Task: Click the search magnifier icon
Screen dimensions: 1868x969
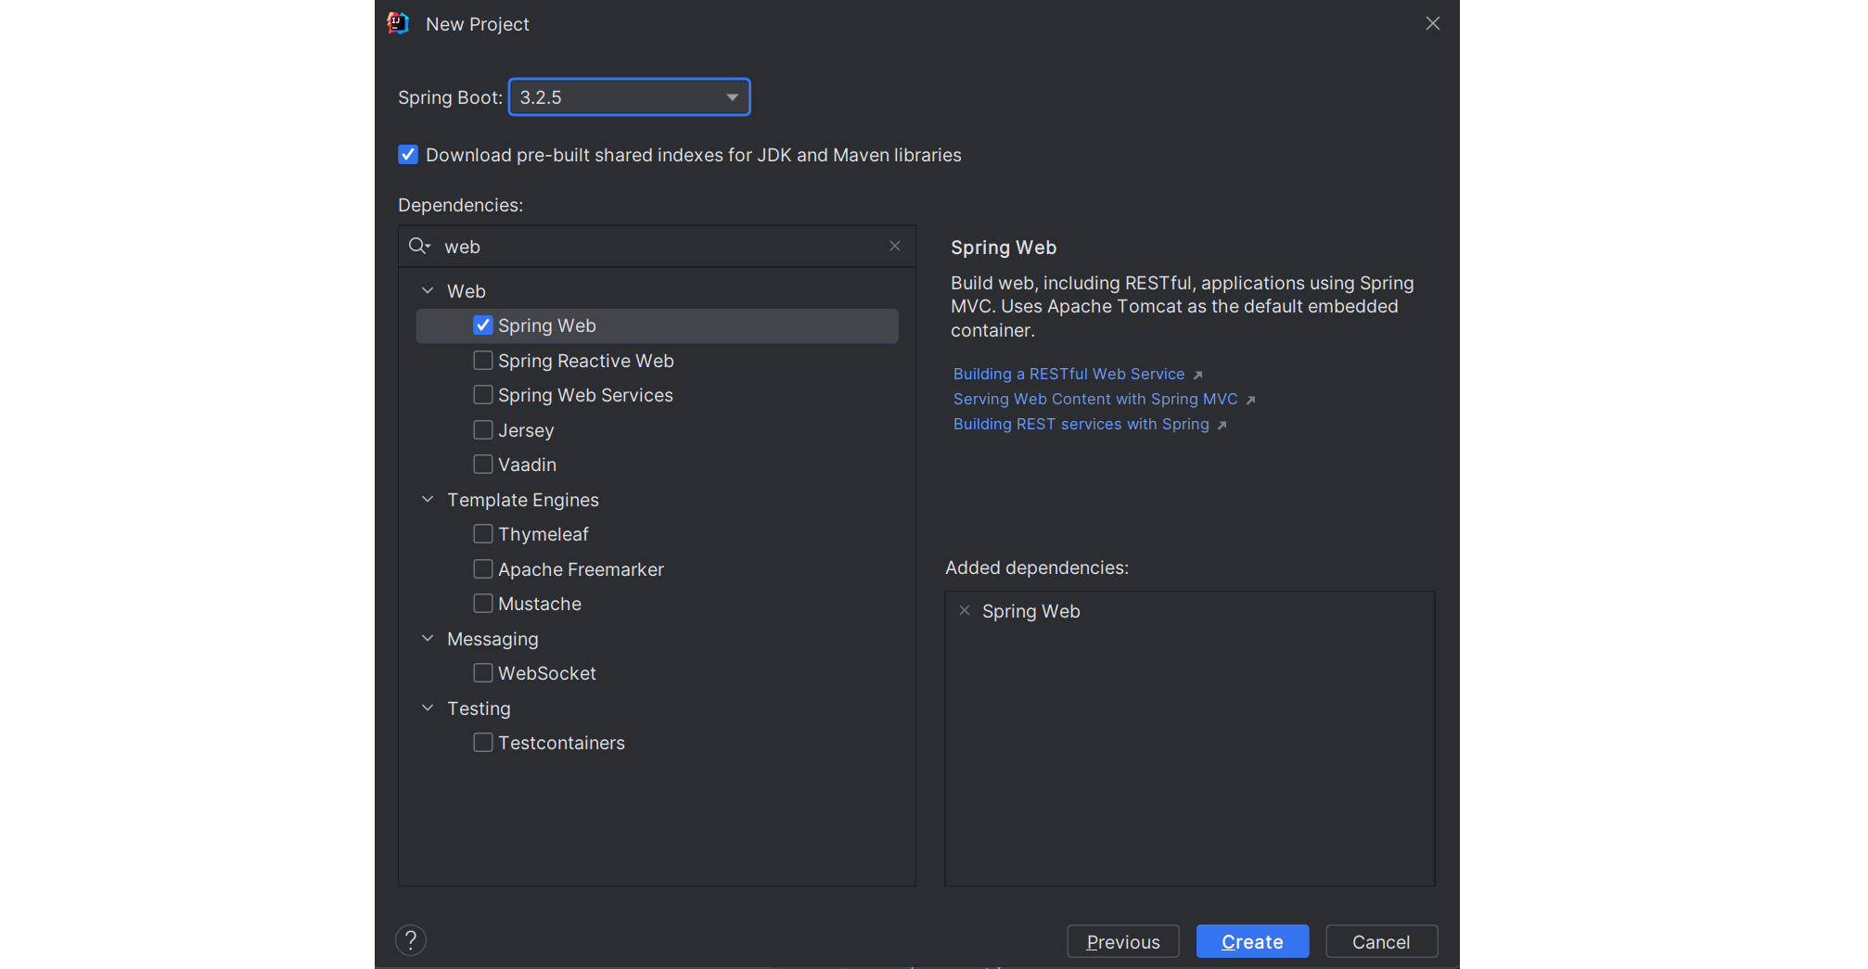Action: [419, 246]
